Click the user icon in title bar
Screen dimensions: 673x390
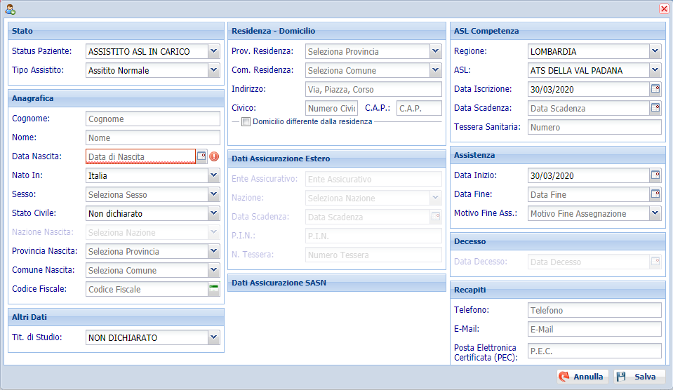tap(11, 9)
